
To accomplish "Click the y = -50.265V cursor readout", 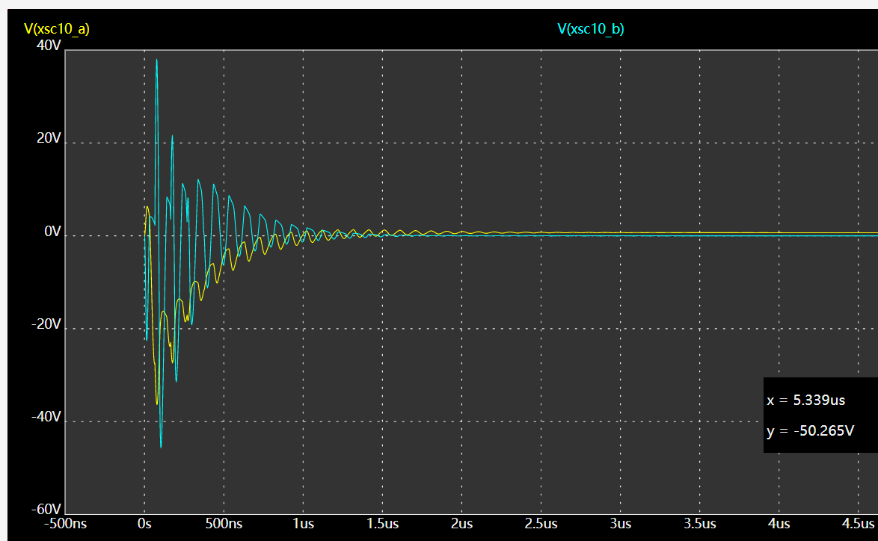I will (810, 431).
